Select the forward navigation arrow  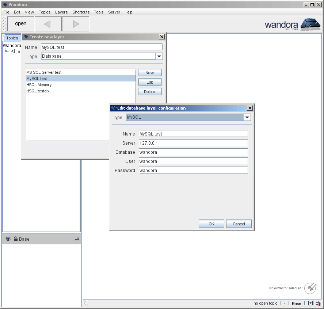pos(75,24)
